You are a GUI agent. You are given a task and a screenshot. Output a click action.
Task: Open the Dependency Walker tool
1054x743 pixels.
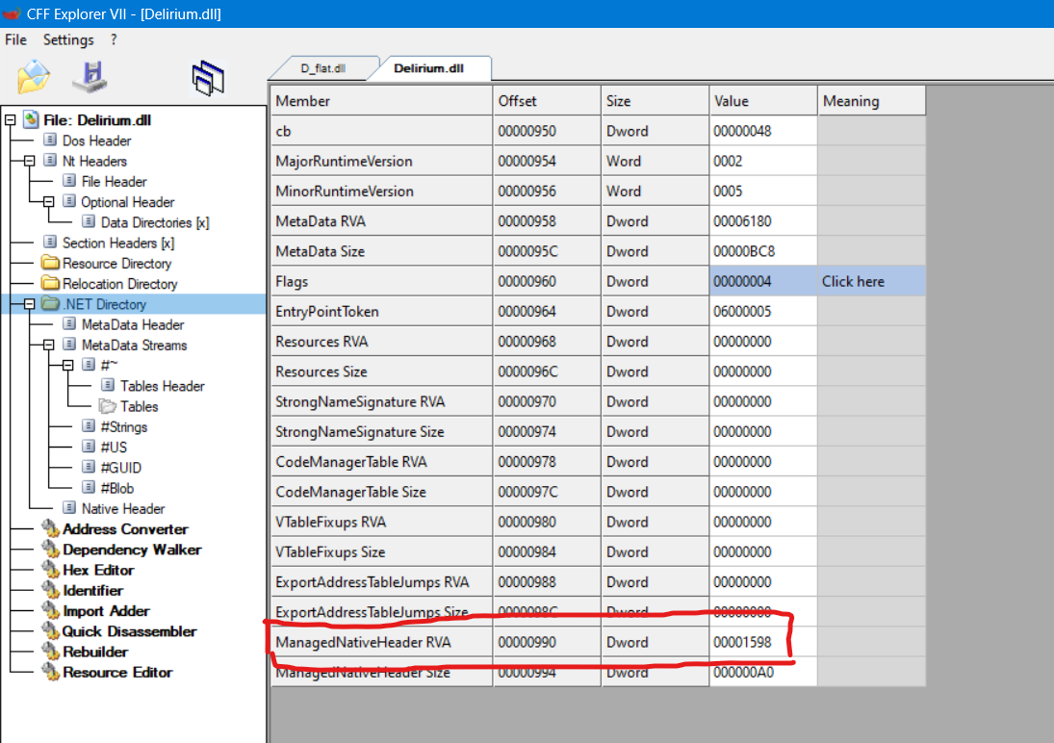tap(131, 550)
